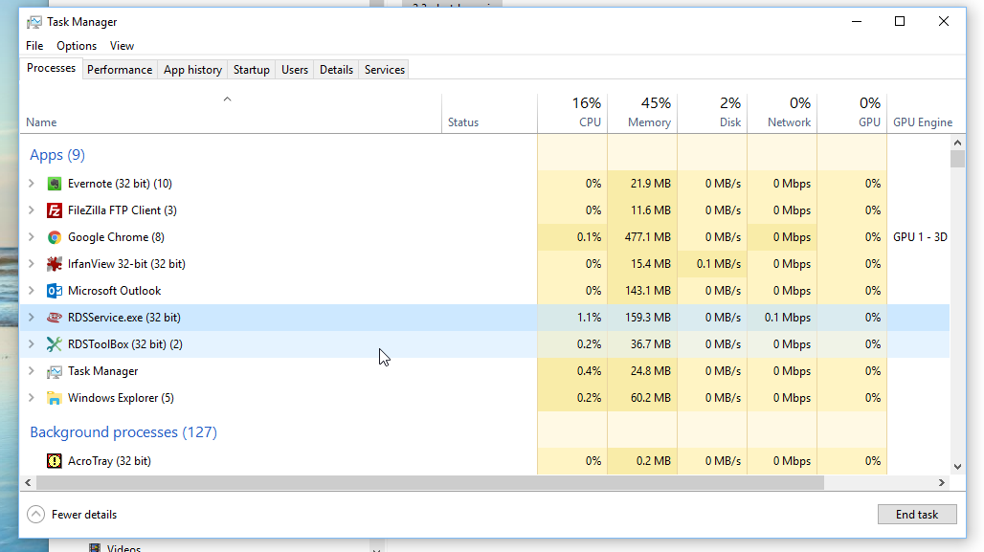Click the FileZilla FTP Client icon
This screenshot has height=552, width=984.
(55, 210)
